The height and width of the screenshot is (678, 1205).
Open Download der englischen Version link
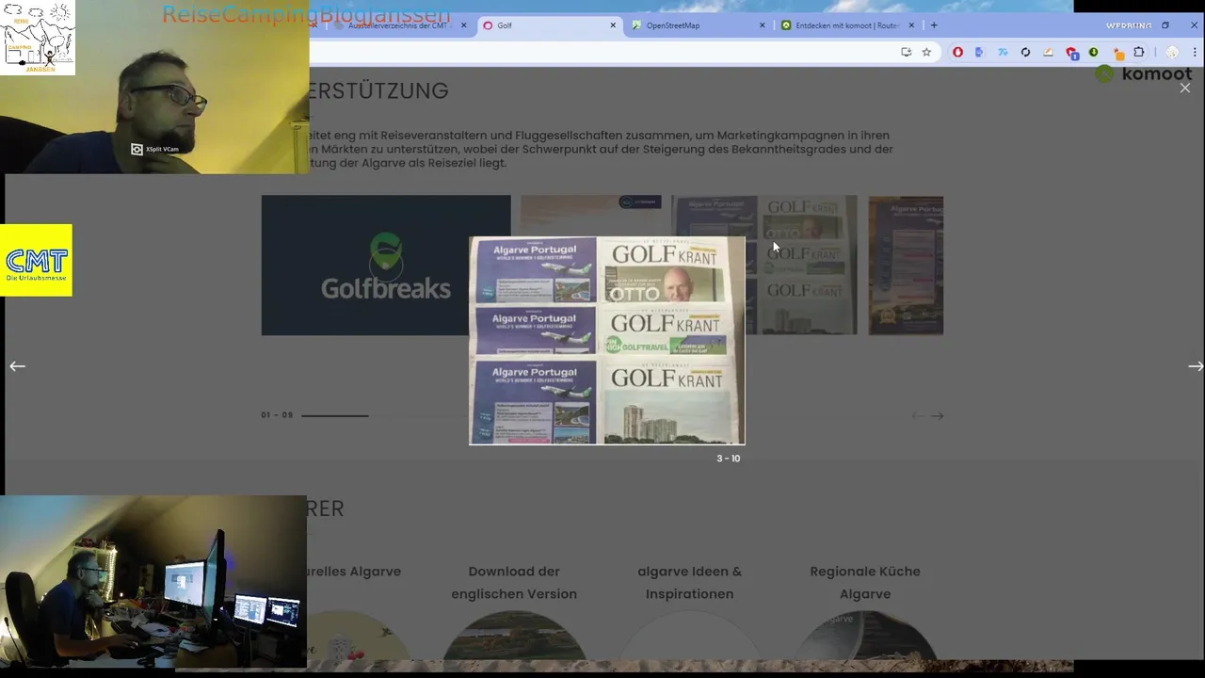pos(514,582)
